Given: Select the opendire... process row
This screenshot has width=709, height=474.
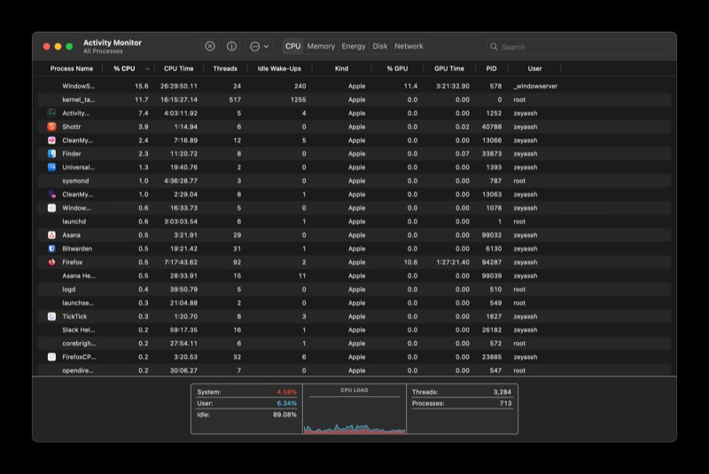Looking at the screenshot, I should (x=354, y=370).
